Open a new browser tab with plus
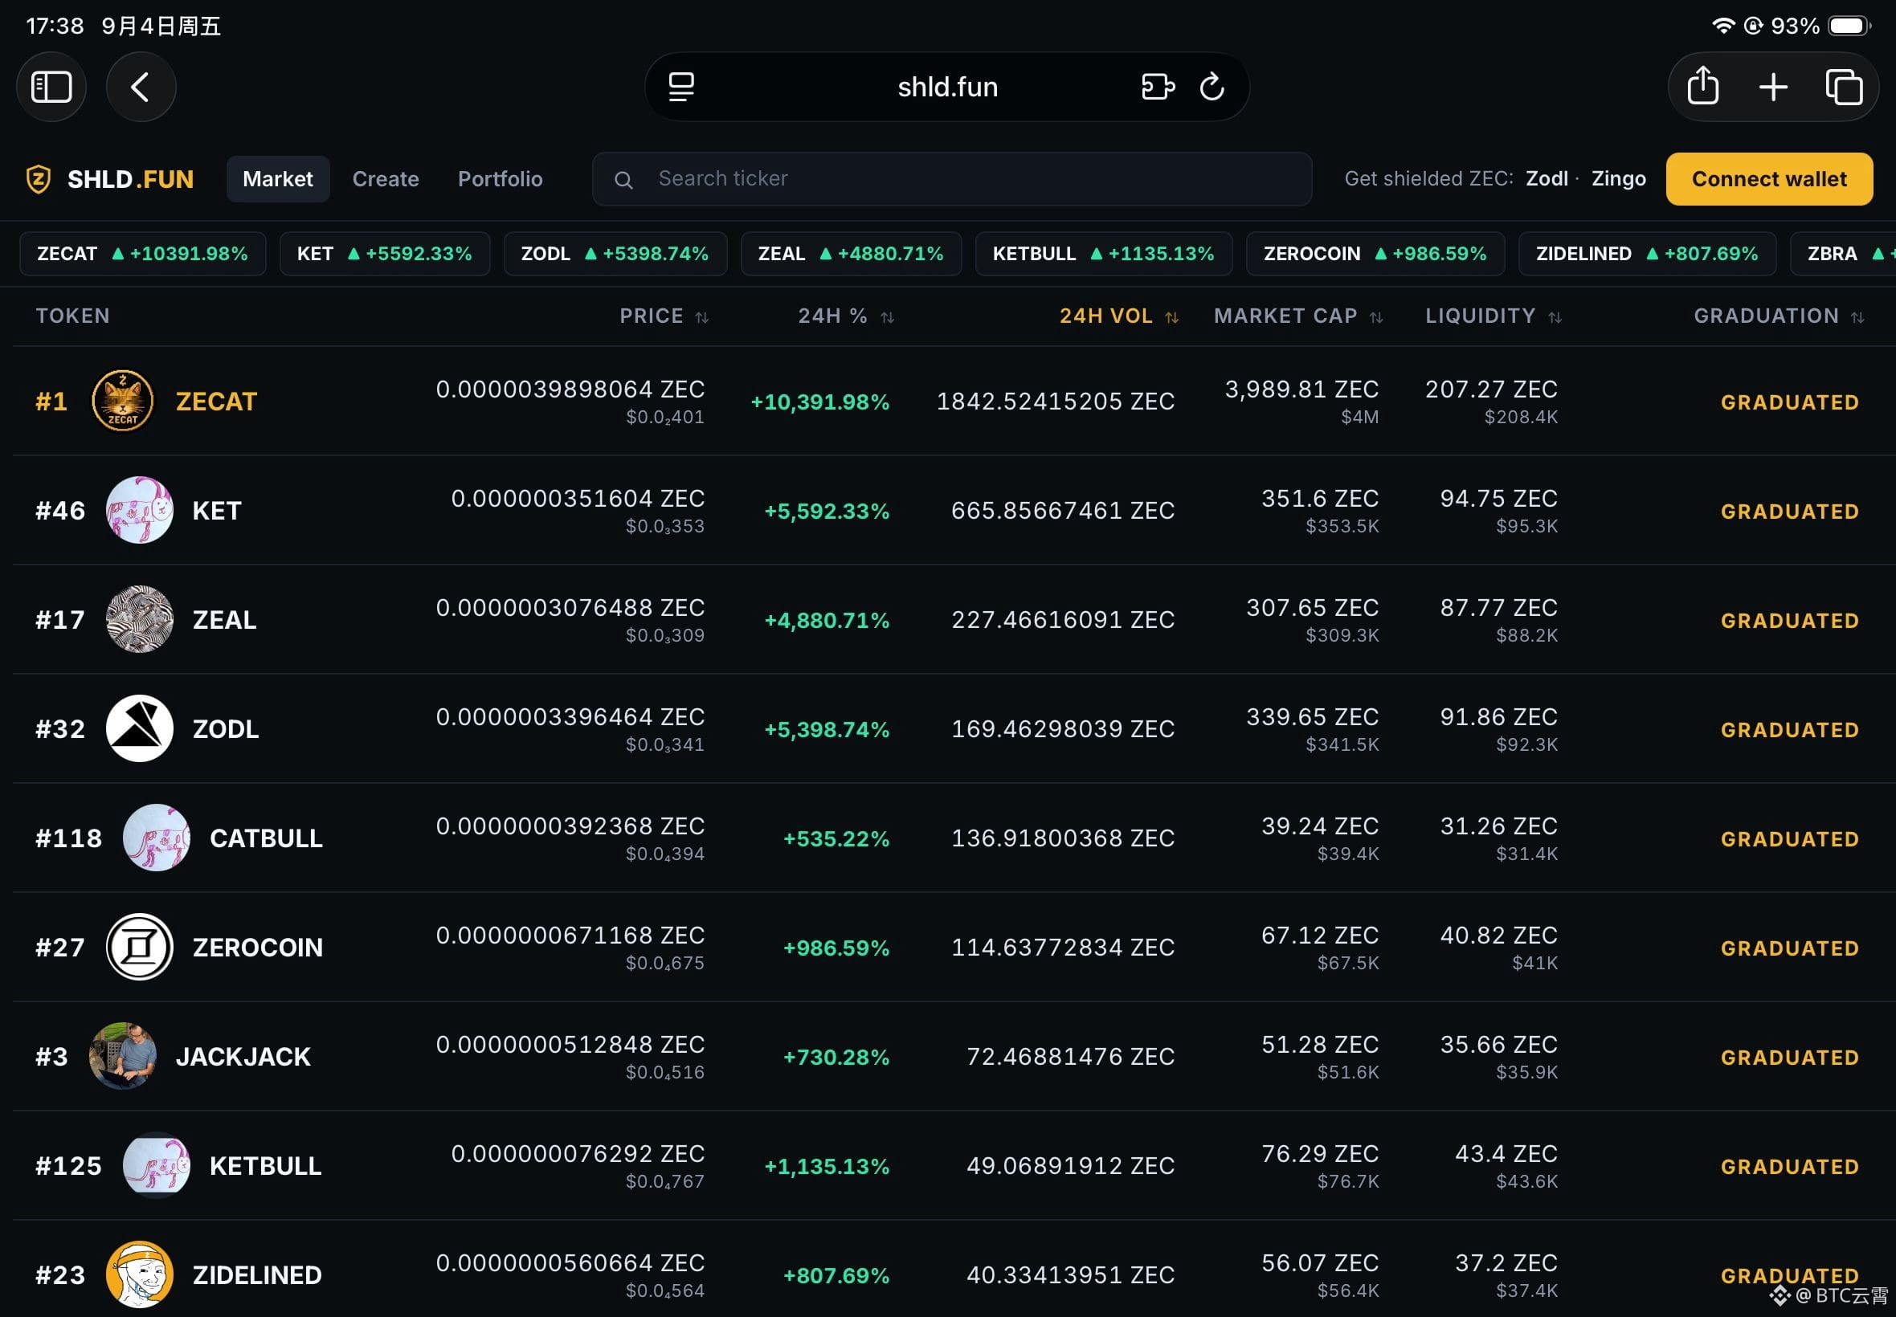The width and height of the screenshot is (1896, 1317). [x=1772, y=87]
